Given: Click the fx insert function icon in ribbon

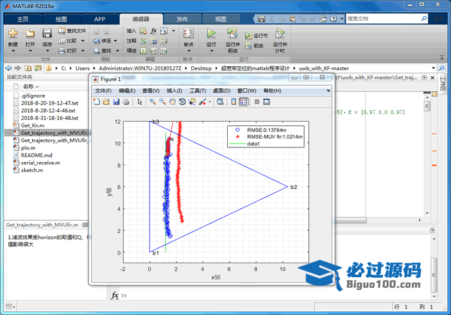Looking at the screenshot, I should point(154,31).
